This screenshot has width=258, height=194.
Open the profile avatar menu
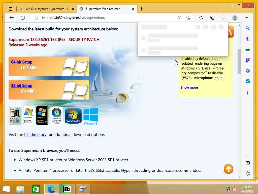pyautogui.click(x=235, y=18)
